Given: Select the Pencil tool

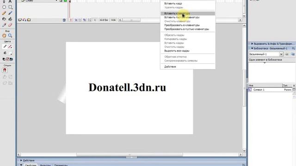Looking at the screenshot, I should pos(4,13).
